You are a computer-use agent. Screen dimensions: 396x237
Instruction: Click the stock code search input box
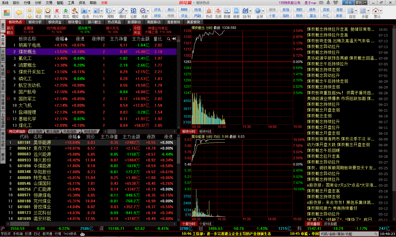[346, 234]
